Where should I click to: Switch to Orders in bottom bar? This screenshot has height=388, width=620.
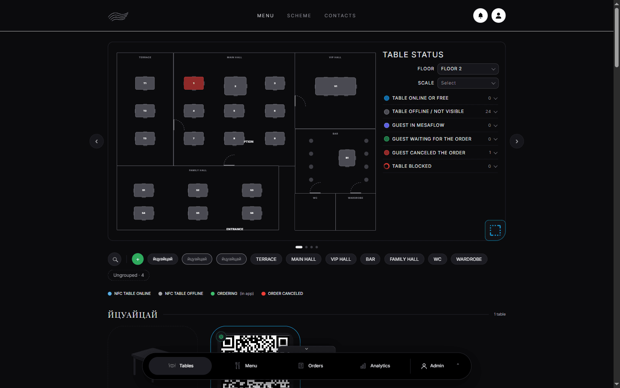pyautogui.click(x=311, y=366)
